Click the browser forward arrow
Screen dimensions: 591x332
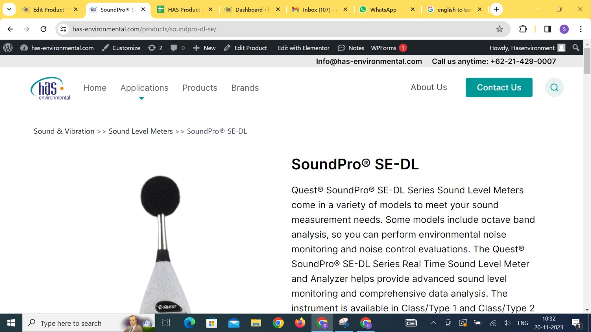point(27,29)
